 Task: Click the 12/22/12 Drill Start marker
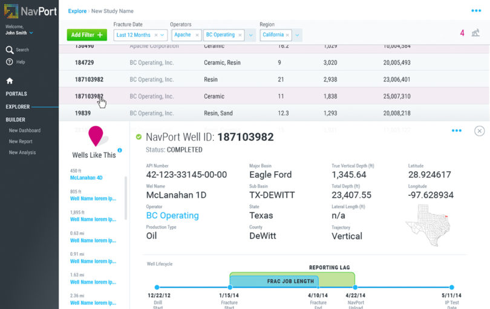(157, 287)
